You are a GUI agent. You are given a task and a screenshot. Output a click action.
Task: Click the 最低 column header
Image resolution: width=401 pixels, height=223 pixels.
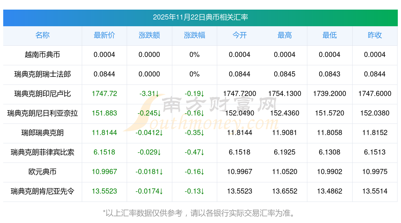pyautogui.click(x=329, y=35)
